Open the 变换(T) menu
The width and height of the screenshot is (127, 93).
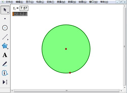(x=51, y=2)
